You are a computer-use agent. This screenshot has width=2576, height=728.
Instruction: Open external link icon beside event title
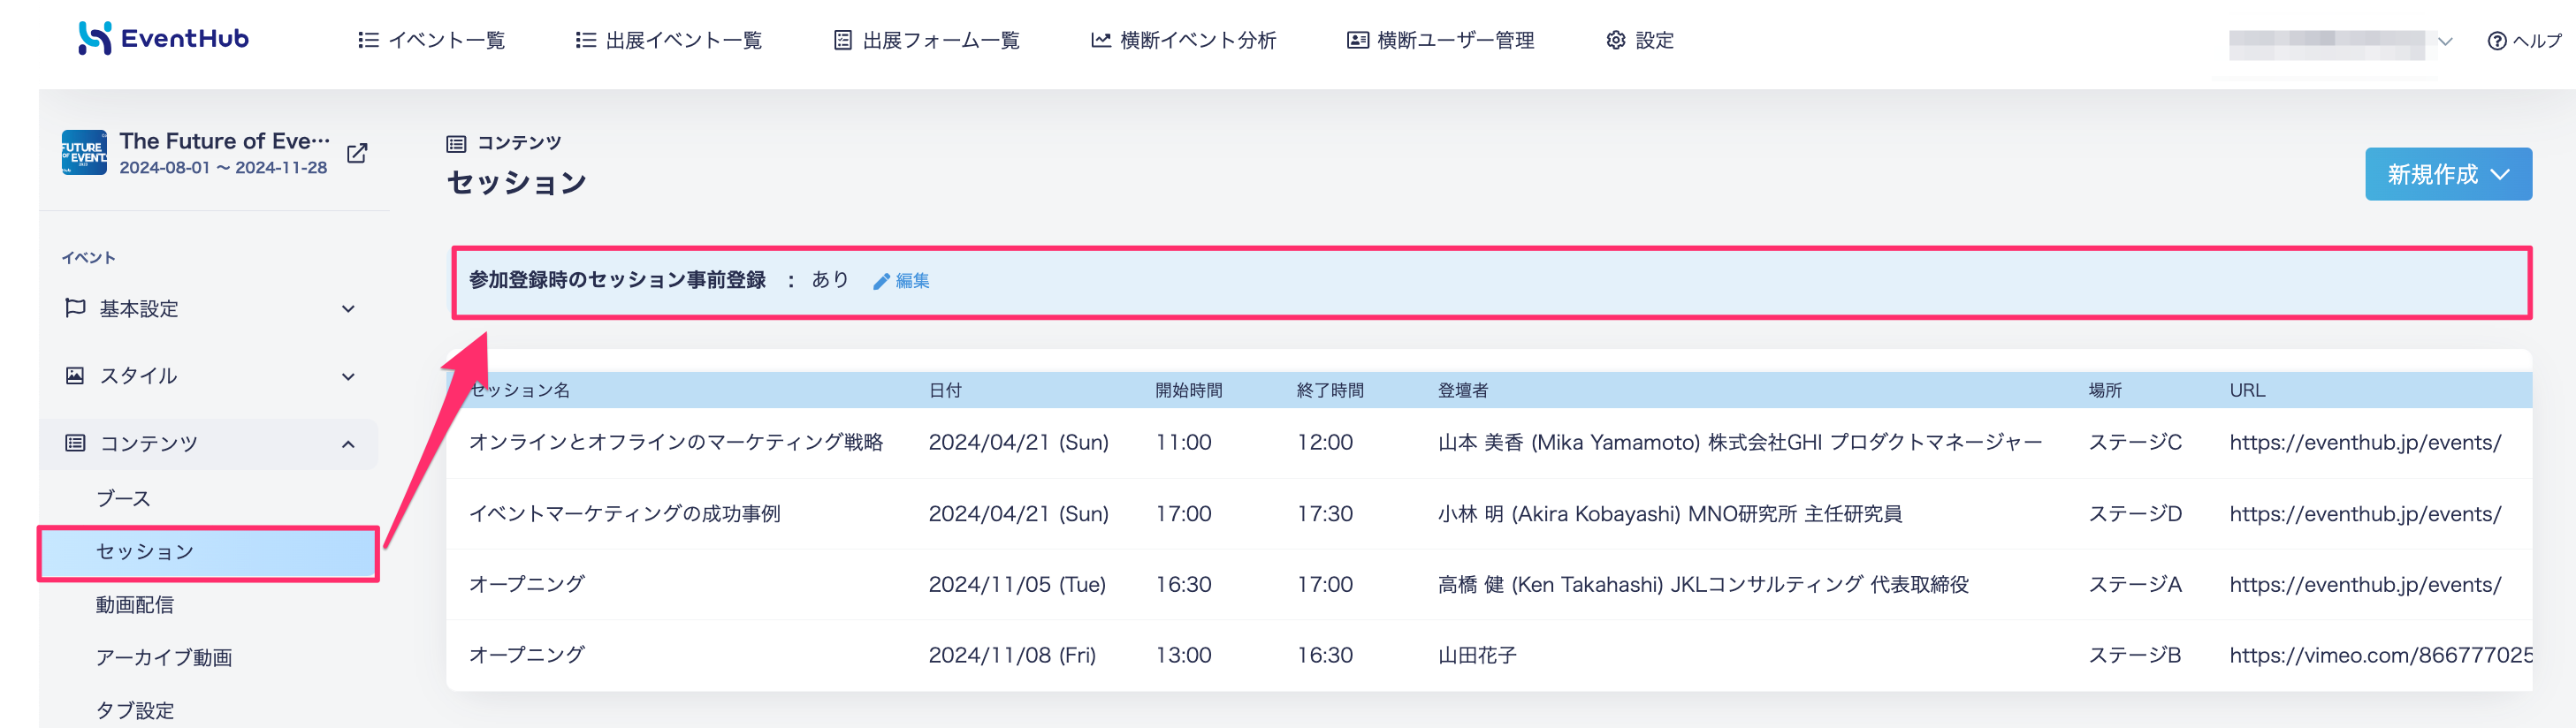click(x=357, y=153)
